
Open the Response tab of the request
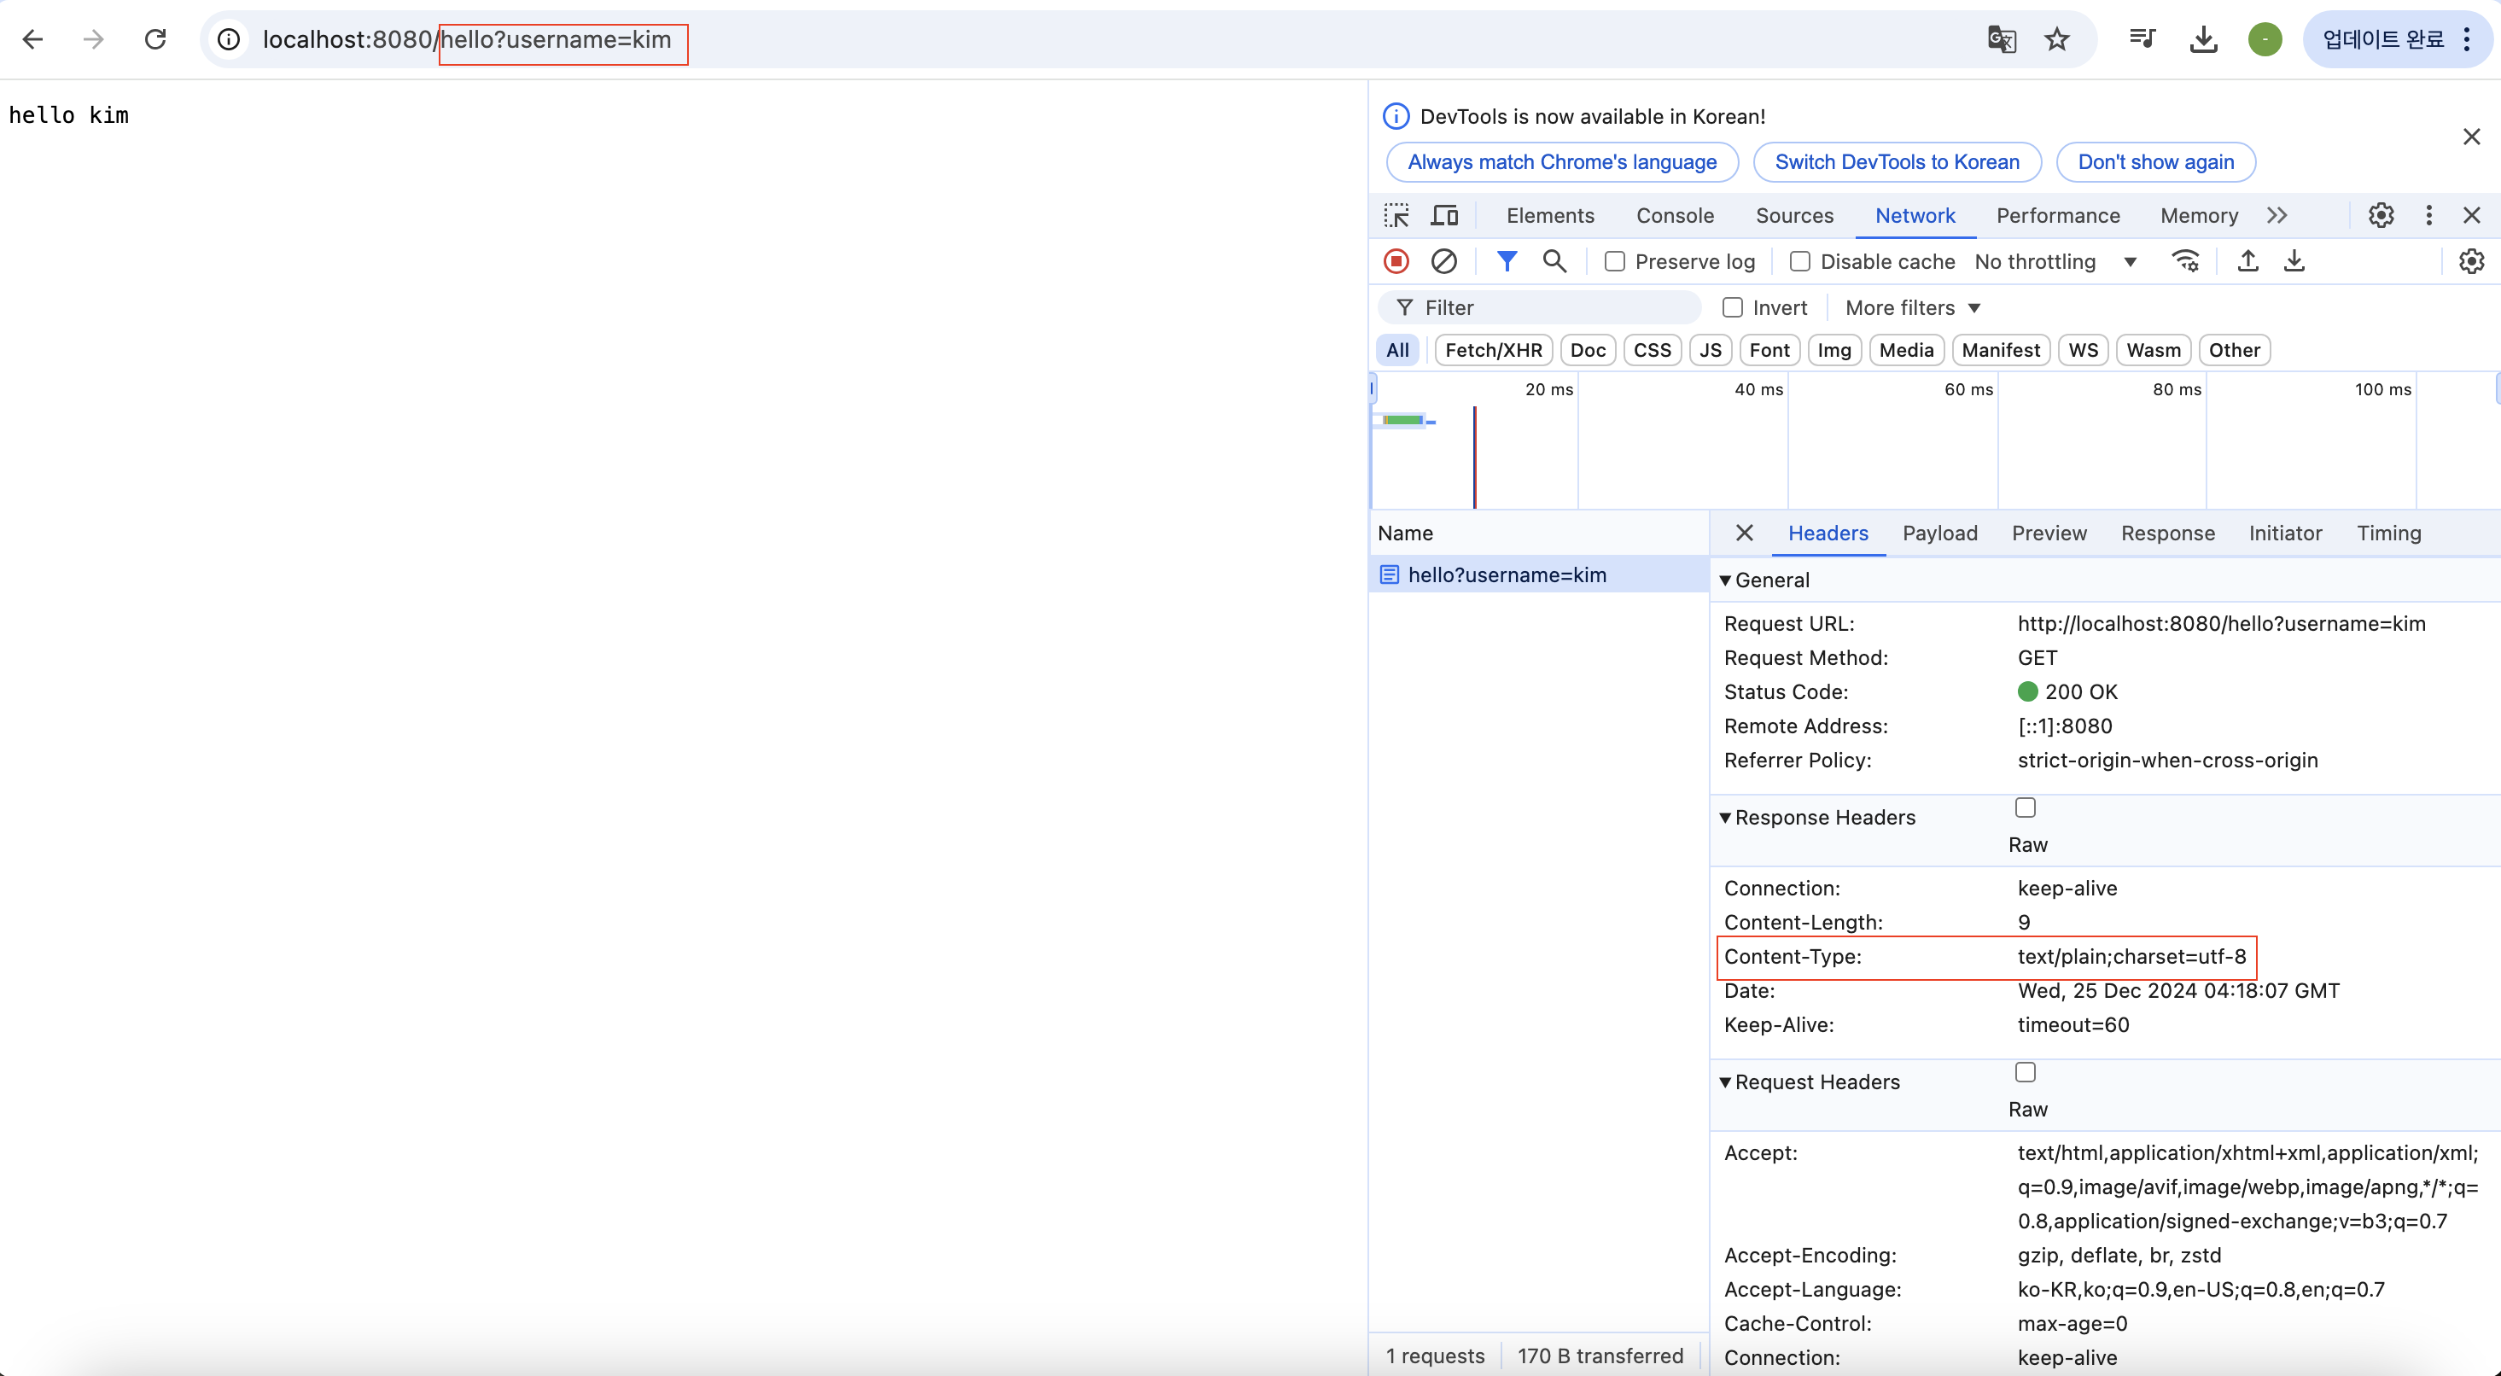pyautogui.click(x=2167, y=533)
